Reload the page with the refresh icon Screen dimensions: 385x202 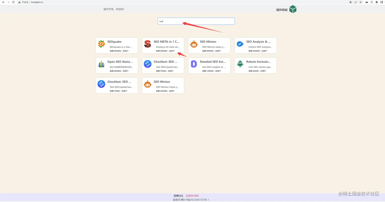[13, 2]
